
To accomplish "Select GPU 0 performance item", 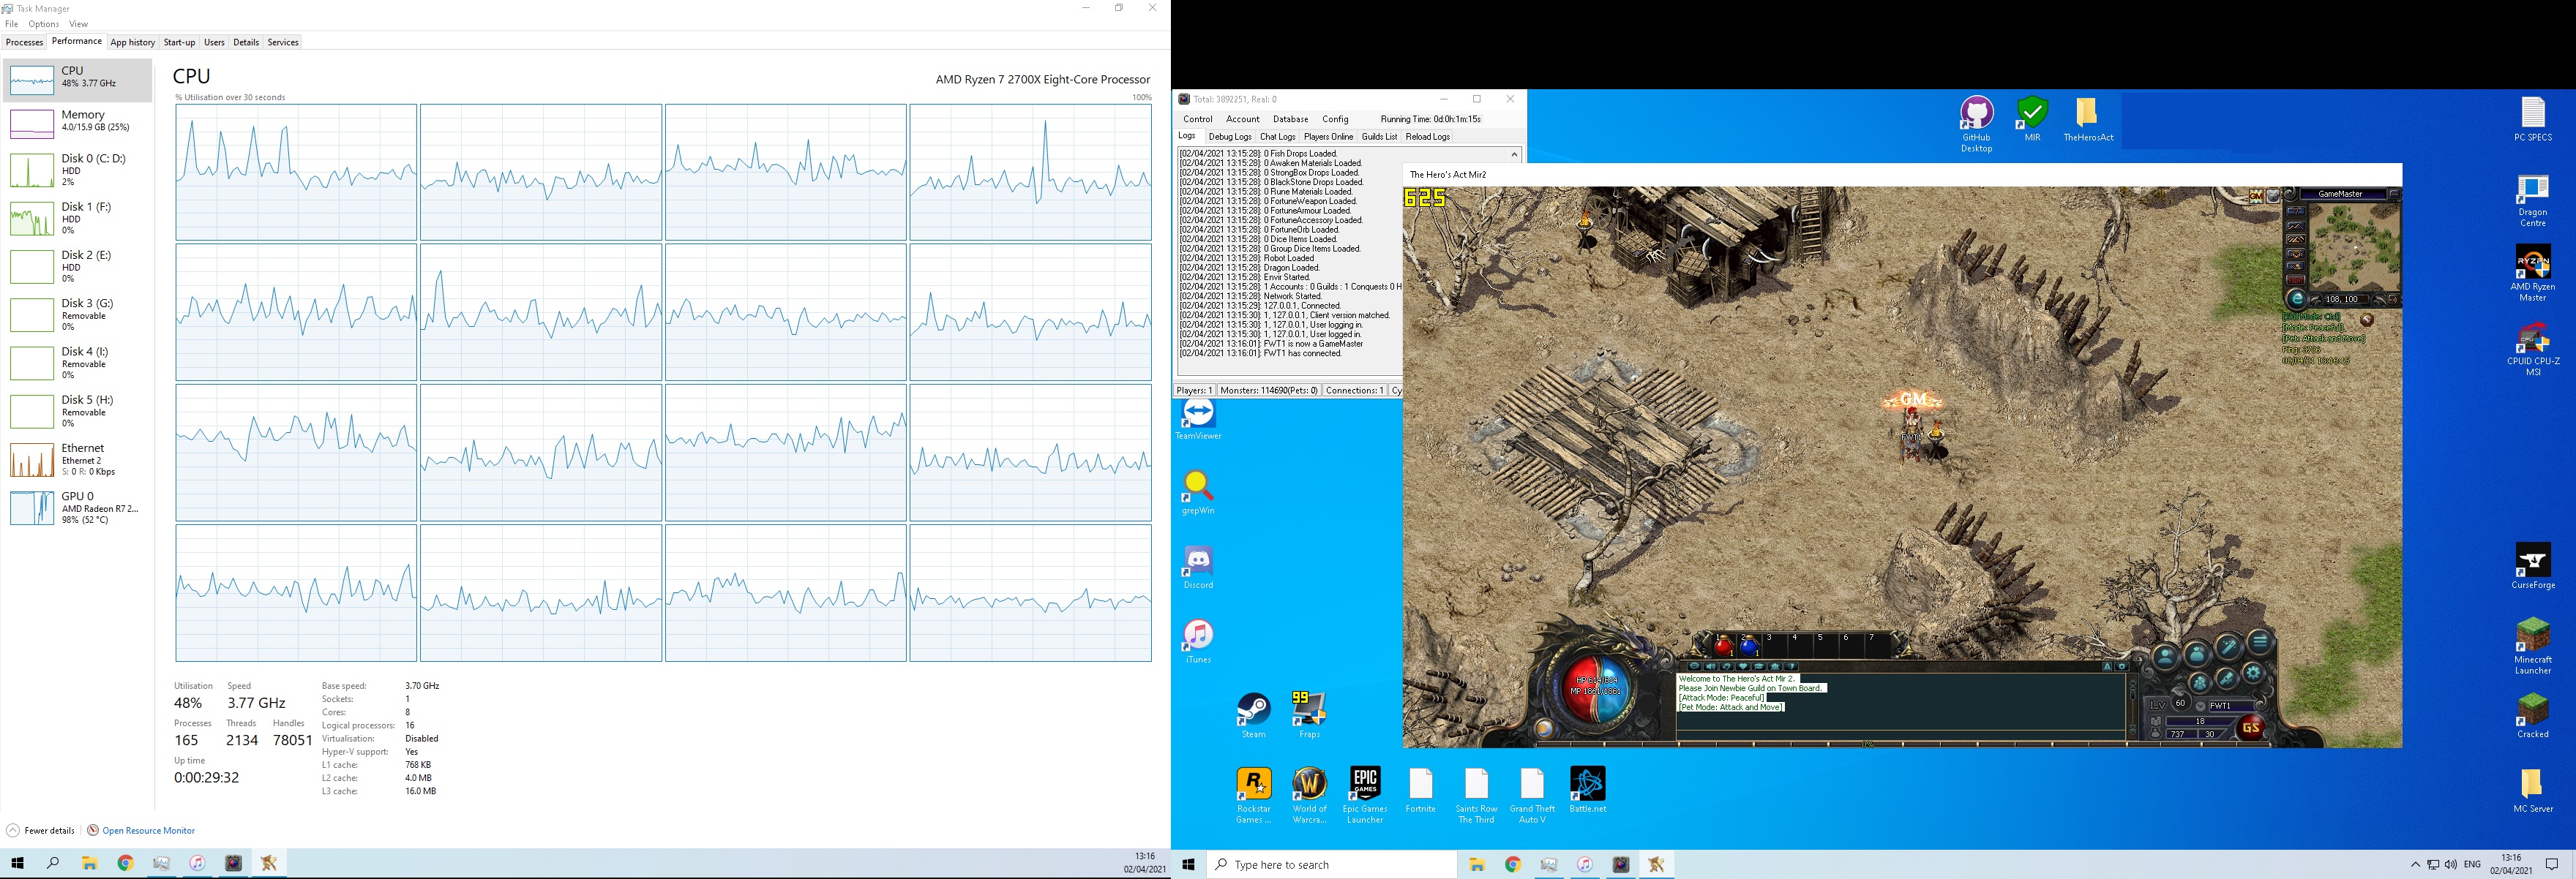I will 78,508.
